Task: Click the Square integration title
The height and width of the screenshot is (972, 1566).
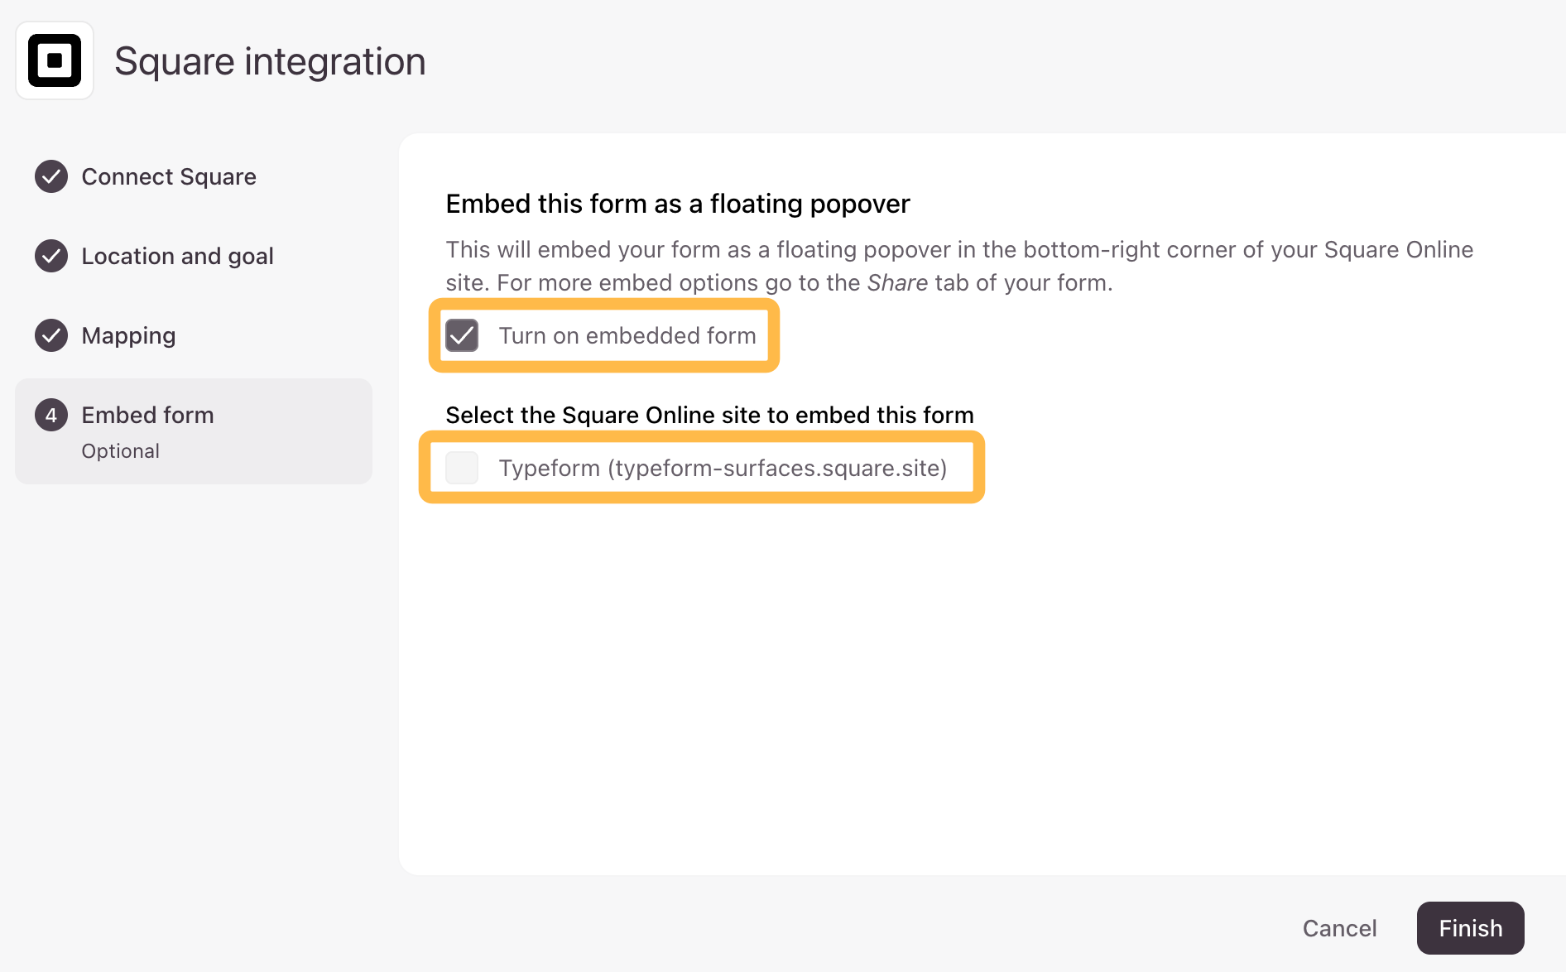Action: click(270, 61)
